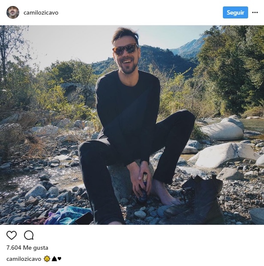
Task: Open the three-dot more options menu
Action: [x=255, y=12]
